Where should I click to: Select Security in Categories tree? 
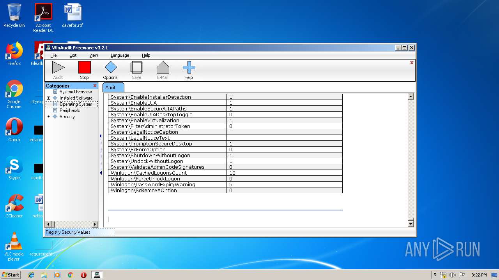(67, 117)
